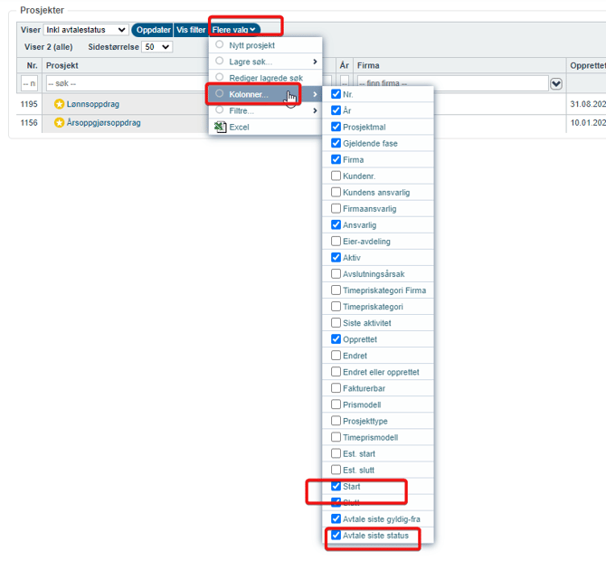Uncheck Avtale siste status checkbox
The image size is (606, 571).
pyautogui.click(x=336, y=536)
